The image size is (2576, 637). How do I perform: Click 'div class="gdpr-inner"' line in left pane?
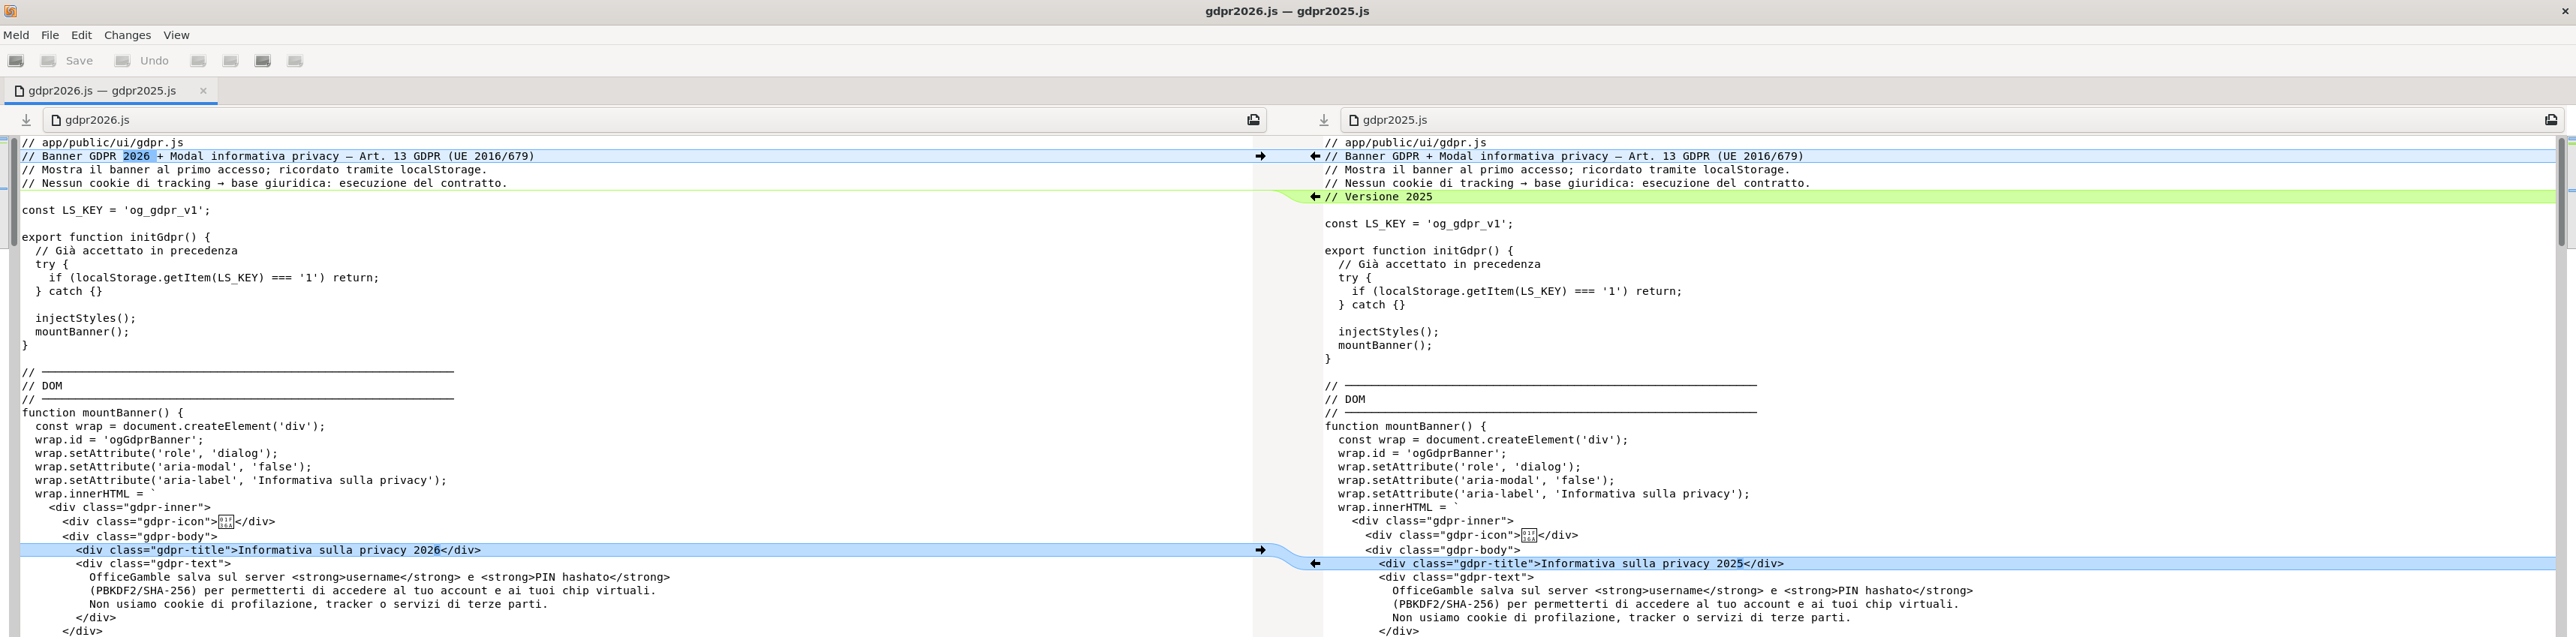pyautogui.click(x=130, y=507)
